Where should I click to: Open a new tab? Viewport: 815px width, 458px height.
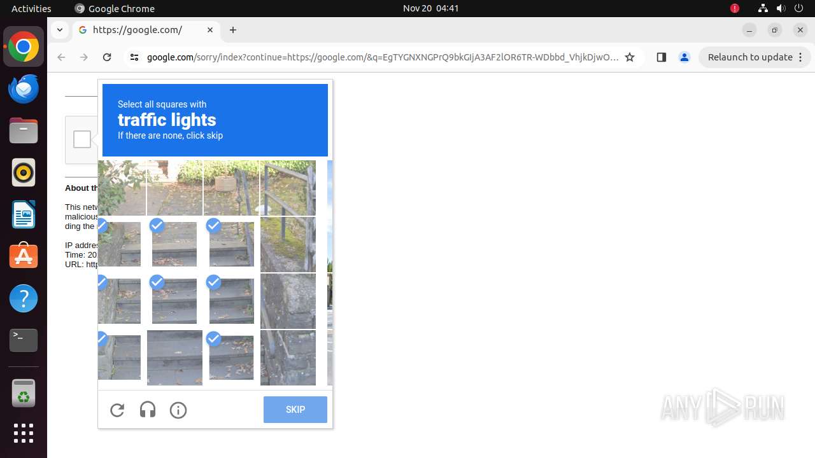[x=233, y=30]
